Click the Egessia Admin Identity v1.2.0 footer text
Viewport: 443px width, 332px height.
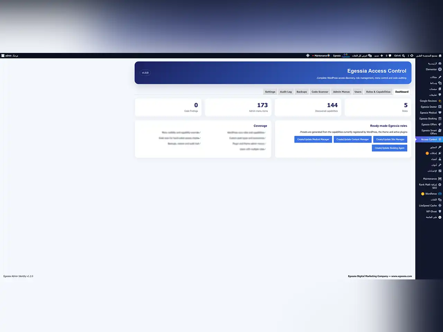[x=18, y=276]
